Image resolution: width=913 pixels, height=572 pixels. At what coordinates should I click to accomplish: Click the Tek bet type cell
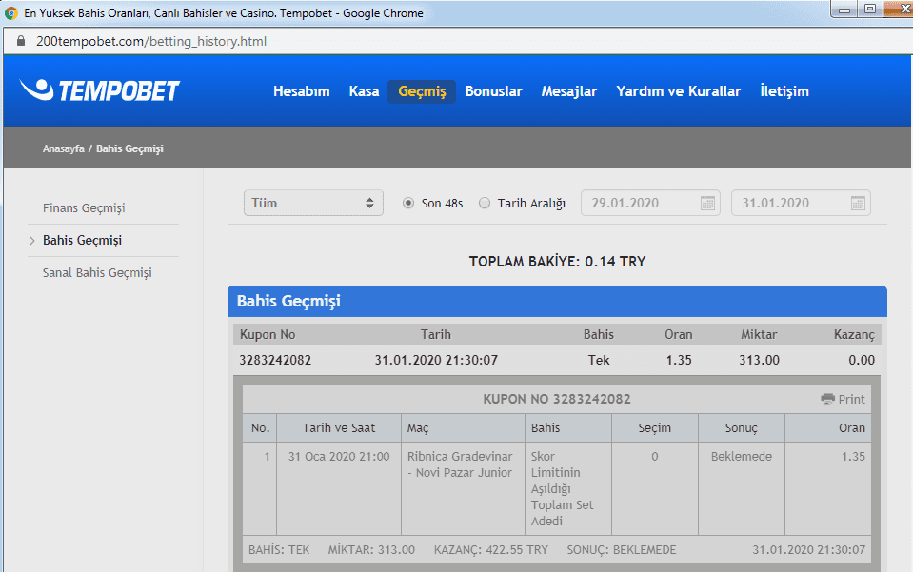coord(599,360)
